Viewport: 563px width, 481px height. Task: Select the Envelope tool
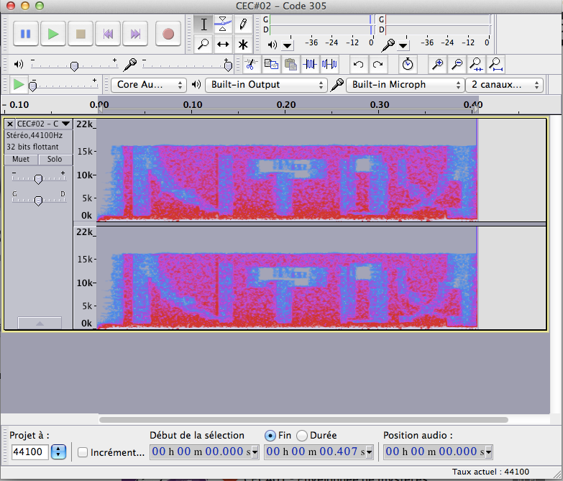click(x=223, y=24)
